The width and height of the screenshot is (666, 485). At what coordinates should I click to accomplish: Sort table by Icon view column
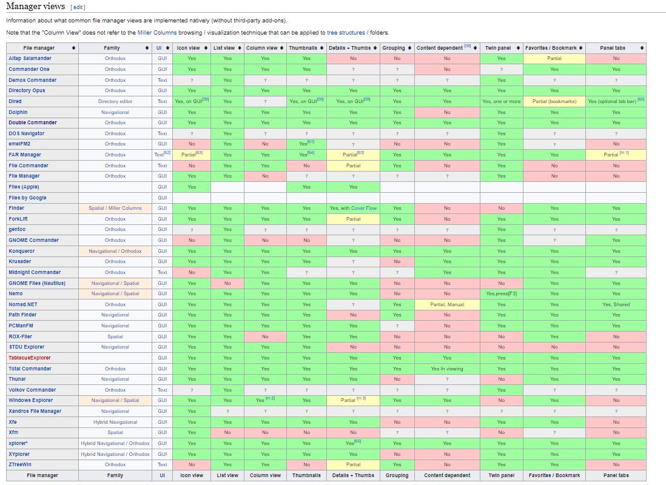pos(207,48)
